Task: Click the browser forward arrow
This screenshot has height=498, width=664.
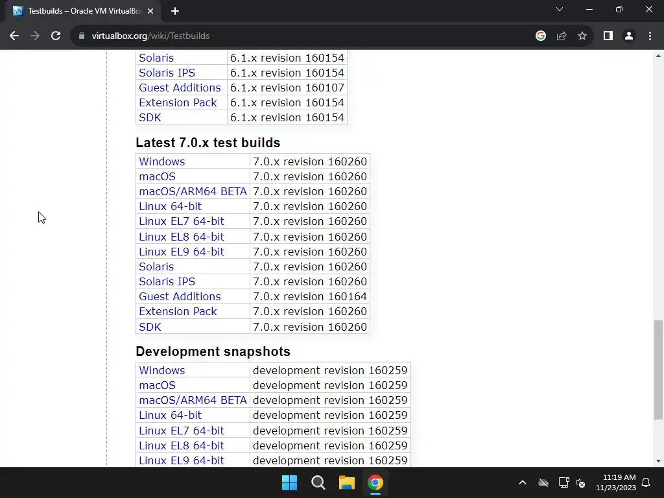Action: point(35,36)
